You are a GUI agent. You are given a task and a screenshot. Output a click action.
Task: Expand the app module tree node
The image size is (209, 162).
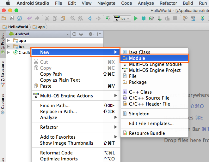pos(9,40)
